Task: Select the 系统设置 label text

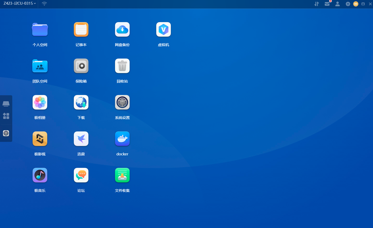Action: (122, 118)
